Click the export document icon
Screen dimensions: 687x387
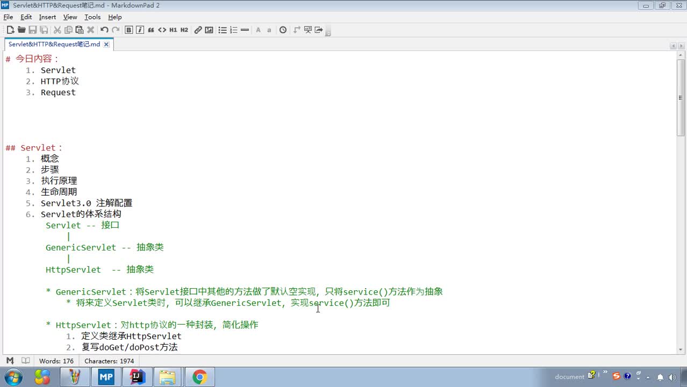click(x=319, y=30)
